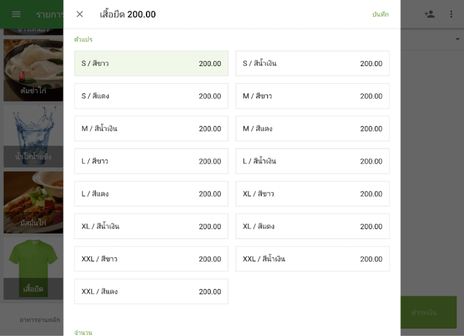464x336 pixels.
Task: Open the hamburger navigation menu
Action: pos(16,14)
